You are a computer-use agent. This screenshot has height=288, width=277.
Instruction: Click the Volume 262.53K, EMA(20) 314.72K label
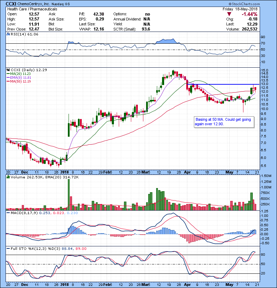tap(45, 177)
